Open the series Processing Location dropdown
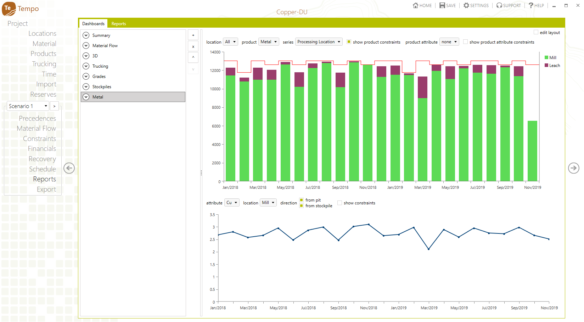Screen dimensions: 584x322 click(x=319, y=42)
